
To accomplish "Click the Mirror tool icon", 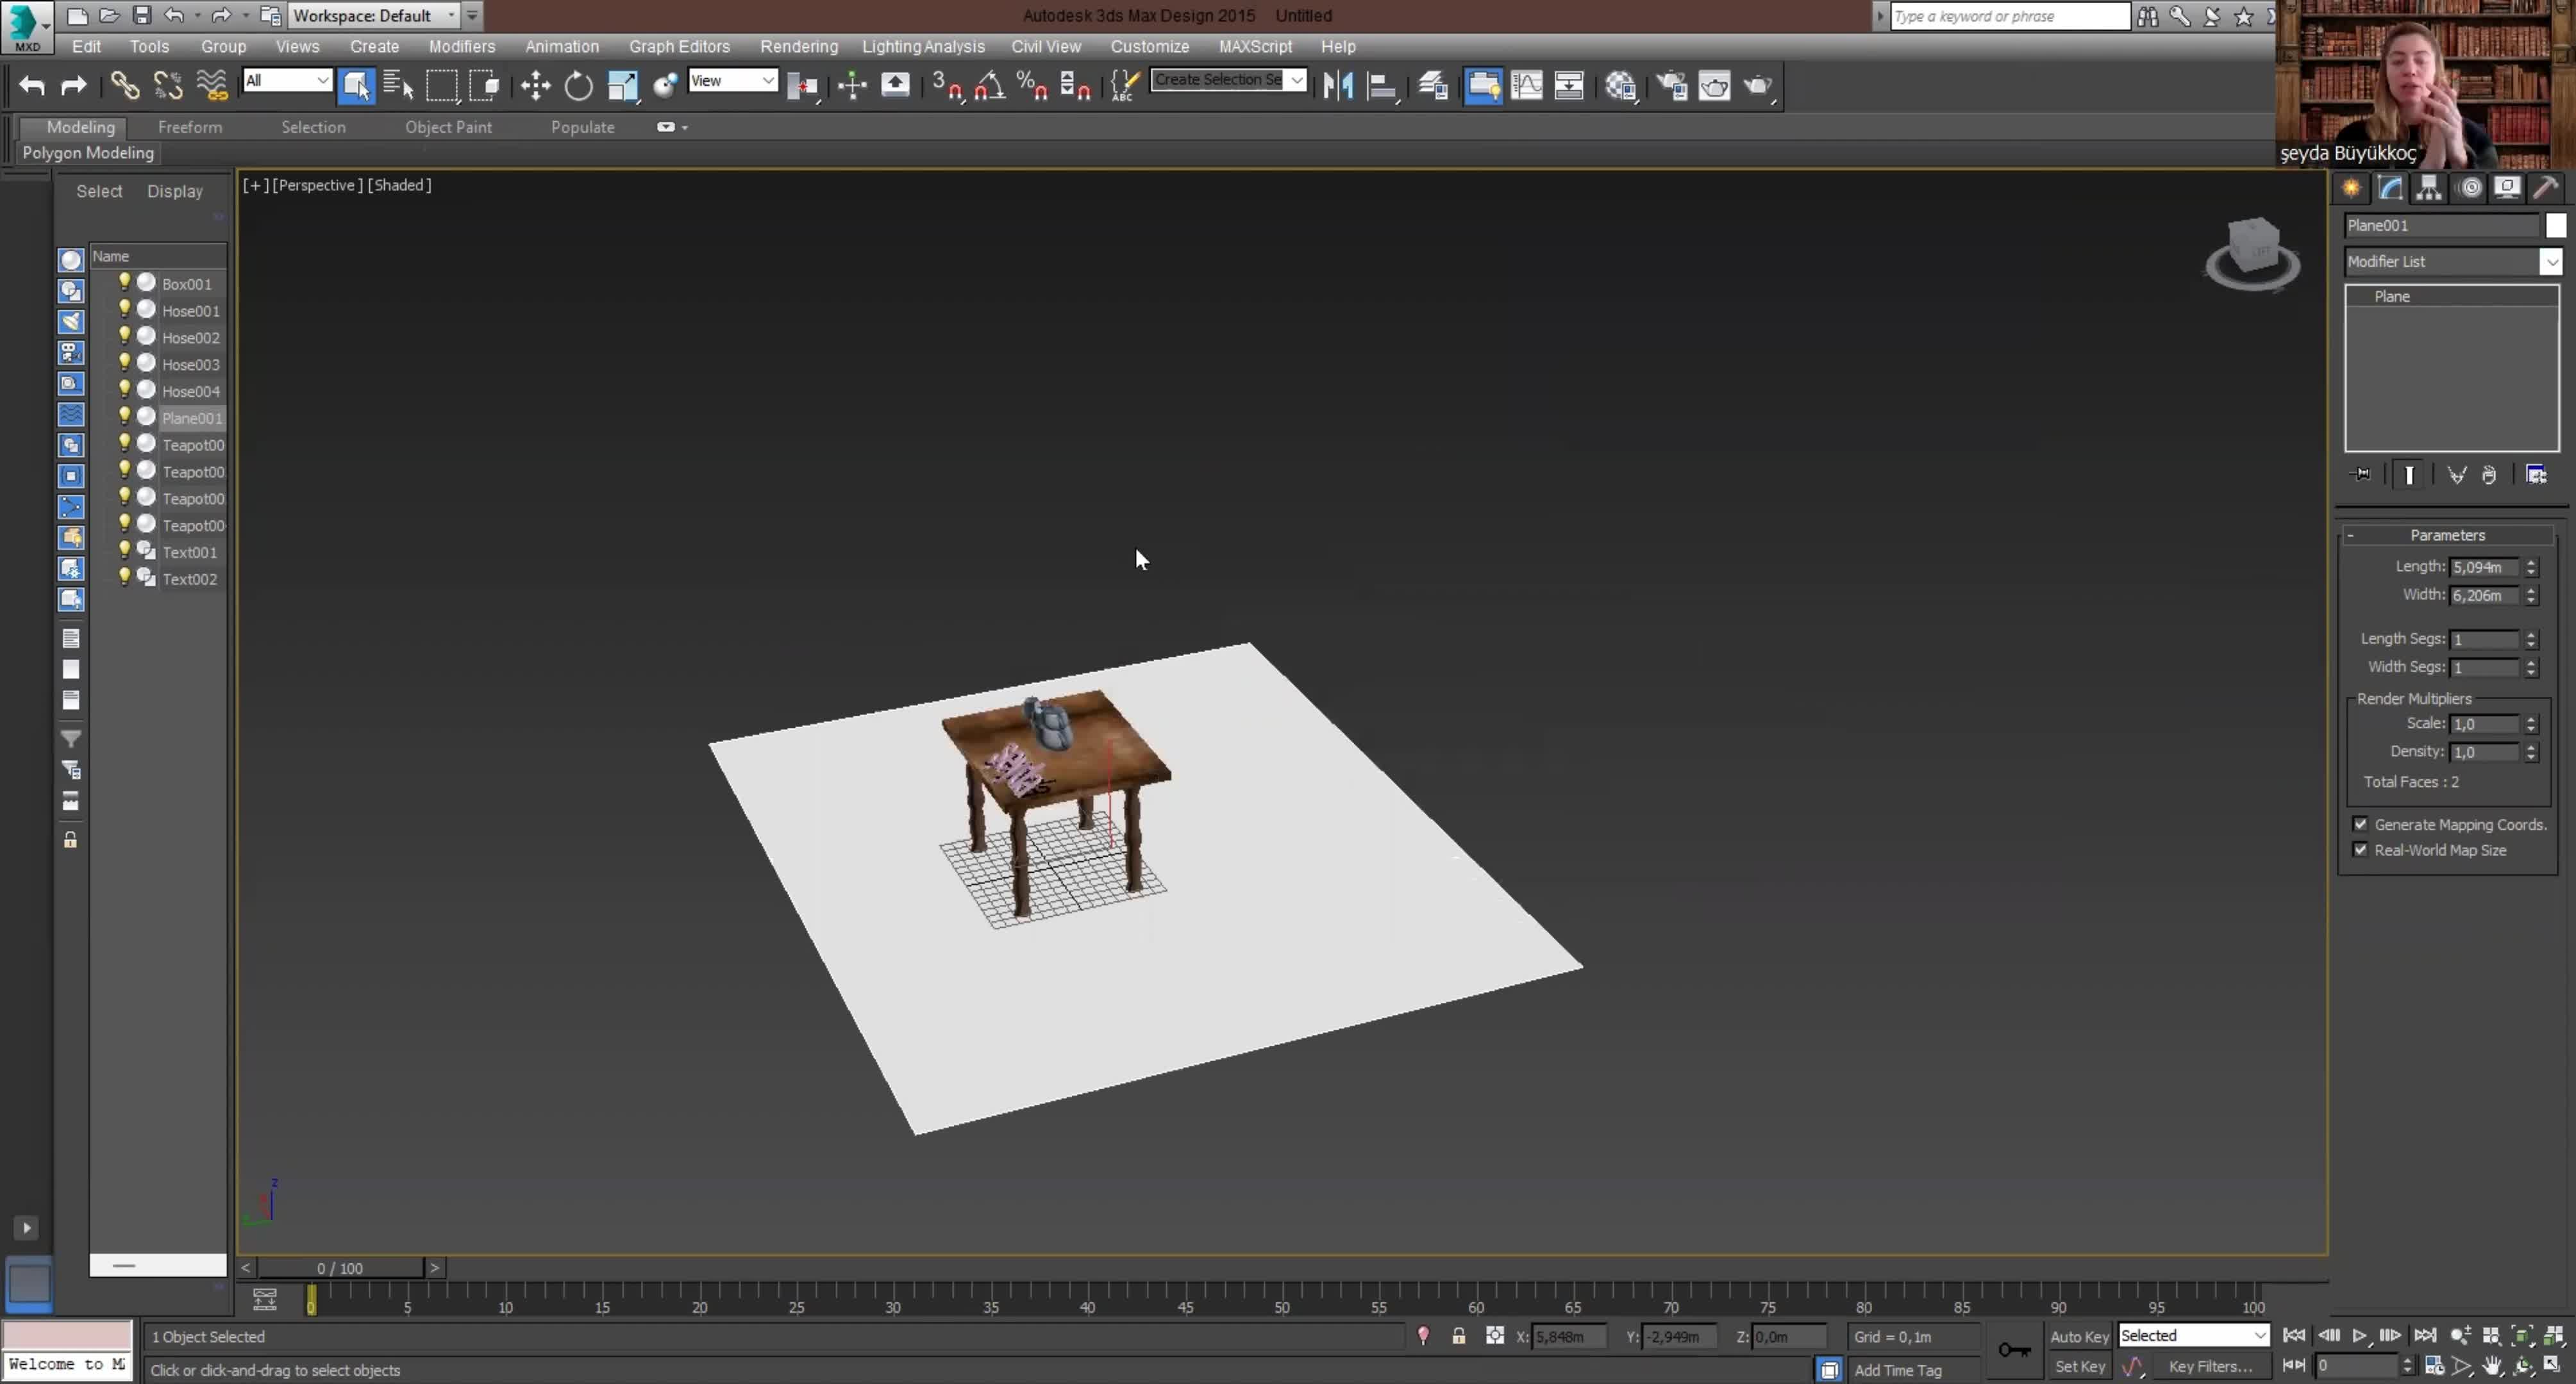I will pyautogui.click(x=1338, y=86).
